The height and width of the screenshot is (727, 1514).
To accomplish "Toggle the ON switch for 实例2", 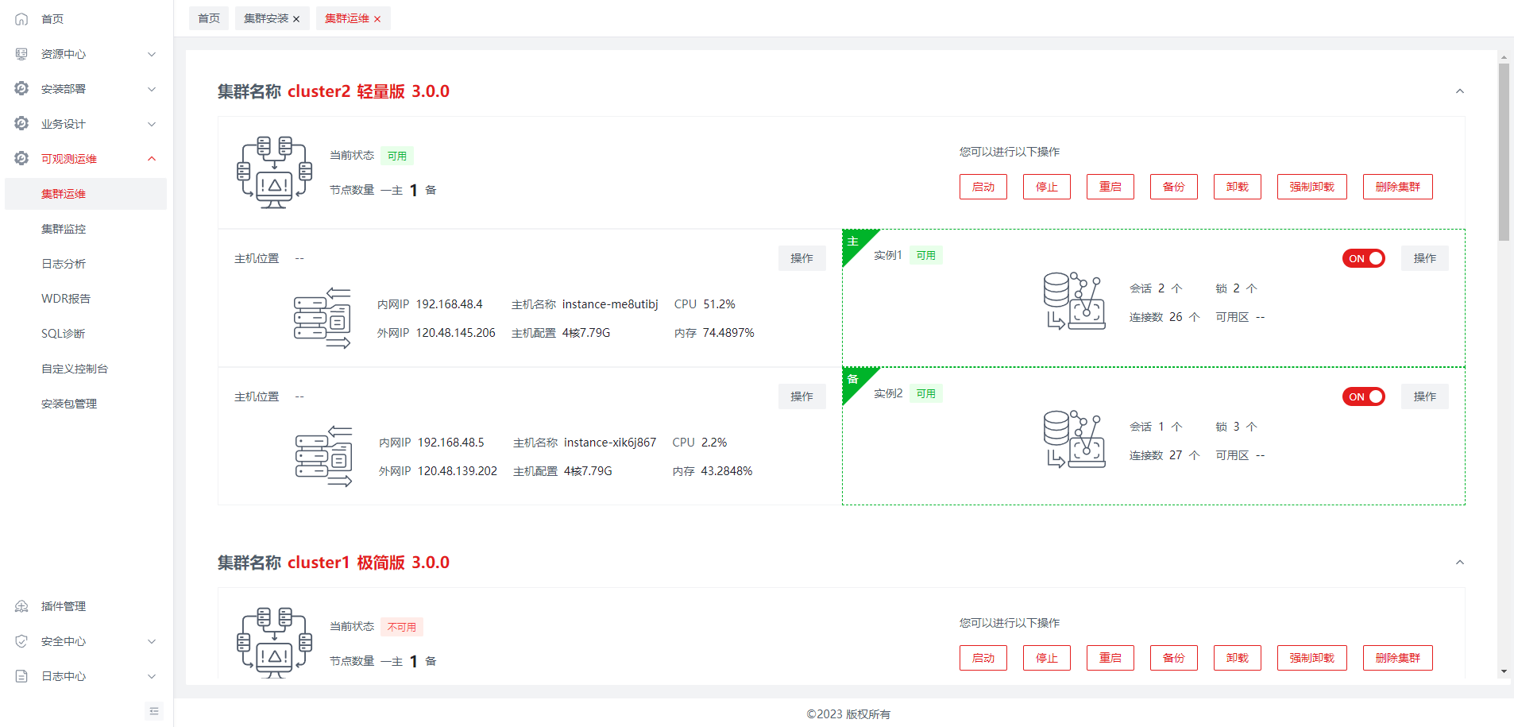I will 1363,396.
